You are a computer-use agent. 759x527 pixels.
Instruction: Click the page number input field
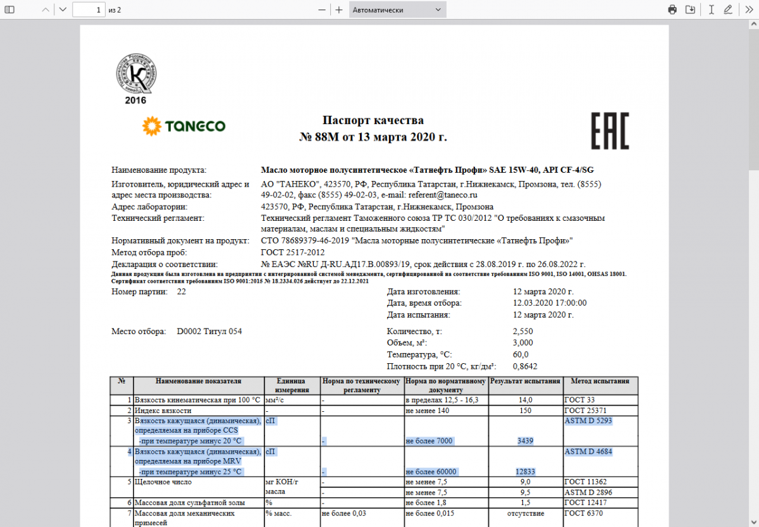(x=89, y=9)
